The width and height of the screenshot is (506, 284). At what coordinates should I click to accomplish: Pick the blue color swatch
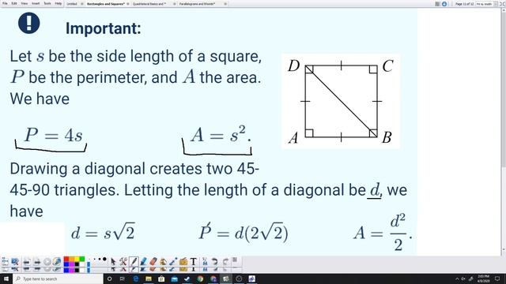[66, 264]
